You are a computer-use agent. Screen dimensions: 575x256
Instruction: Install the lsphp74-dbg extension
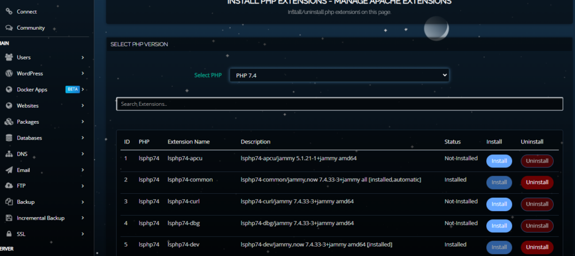(499, 226)
